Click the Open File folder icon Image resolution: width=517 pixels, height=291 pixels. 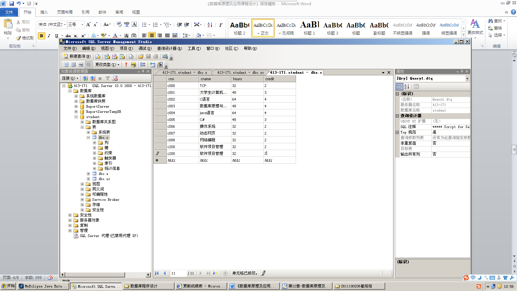click(141, 56)
